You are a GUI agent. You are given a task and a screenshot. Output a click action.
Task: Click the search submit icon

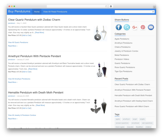point(153,12)
